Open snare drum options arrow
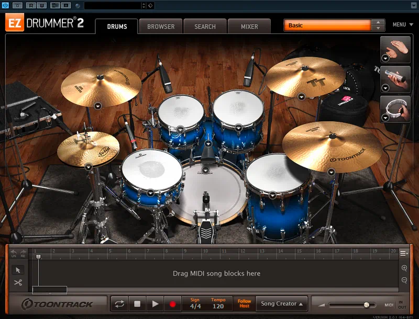This screenshot has height=319, width=419. 150,192
